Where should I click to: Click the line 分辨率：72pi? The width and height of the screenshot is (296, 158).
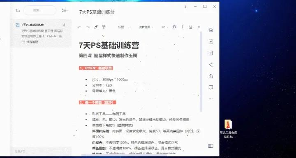[102, 85]
